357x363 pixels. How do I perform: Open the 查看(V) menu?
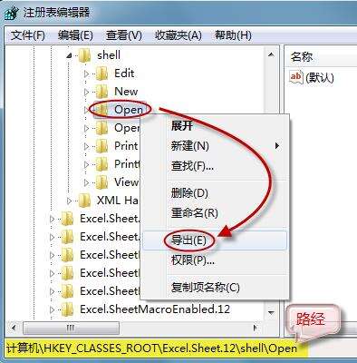tap(124, 35)
